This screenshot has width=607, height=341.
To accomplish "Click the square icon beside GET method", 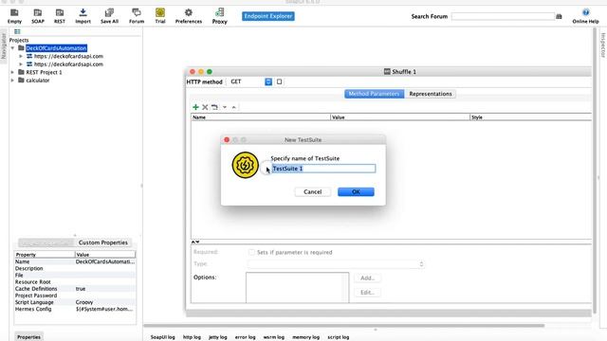I will [x=279, y=81].
